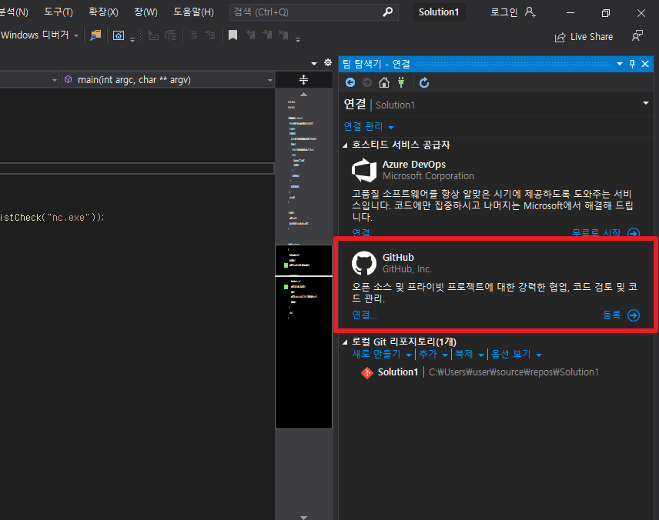Open the 도움말(H) menu
The height and width of the screenshot is (520, 659).
pyautogui.click(x=194, y=12)
